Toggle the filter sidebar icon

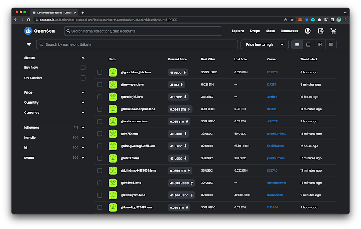pos(29,44)
